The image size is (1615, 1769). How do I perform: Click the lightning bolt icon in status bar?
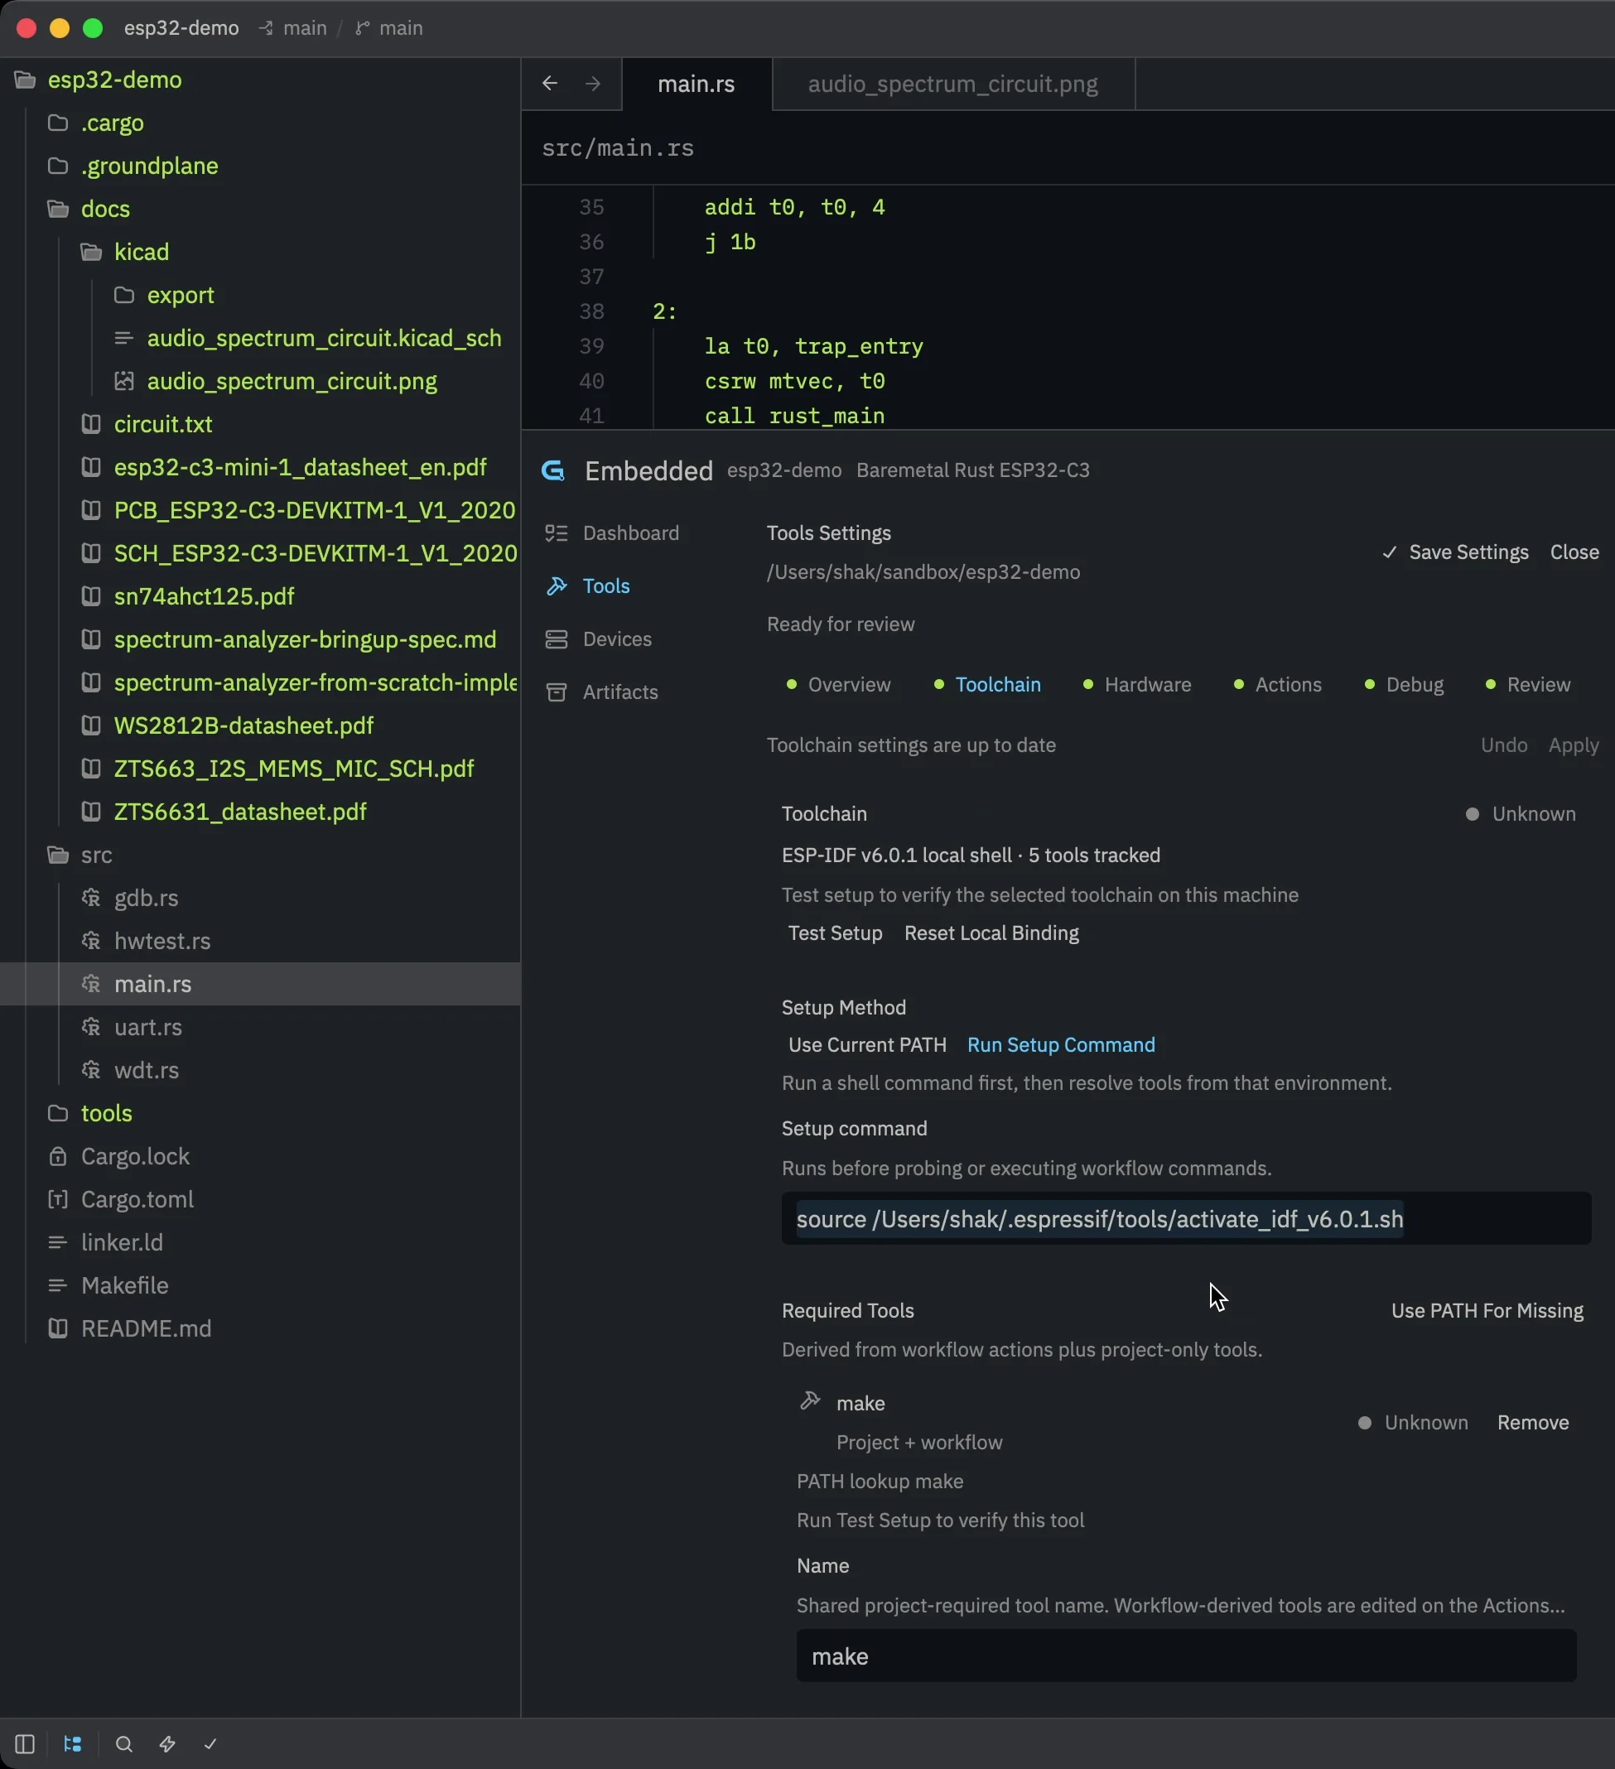pyautogui.click(x=166, y=1743)
